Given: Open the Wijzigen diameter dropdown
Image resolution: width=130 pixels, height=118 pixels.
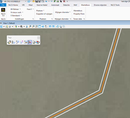Looking at the screenshot, I should [63, 12].
